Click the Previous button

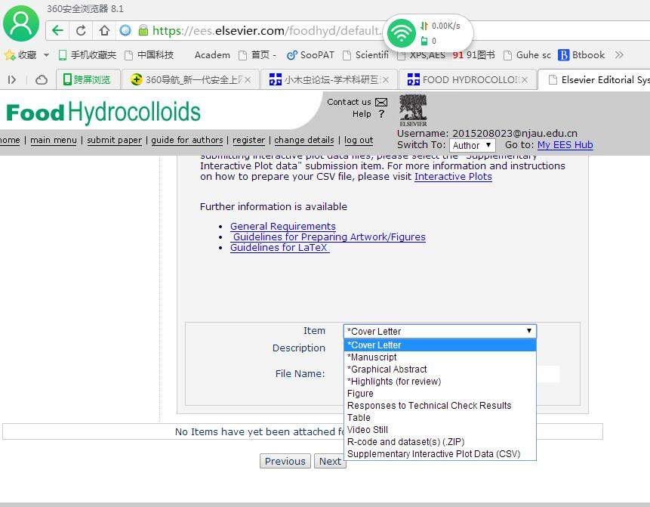[x=285, y=461]
